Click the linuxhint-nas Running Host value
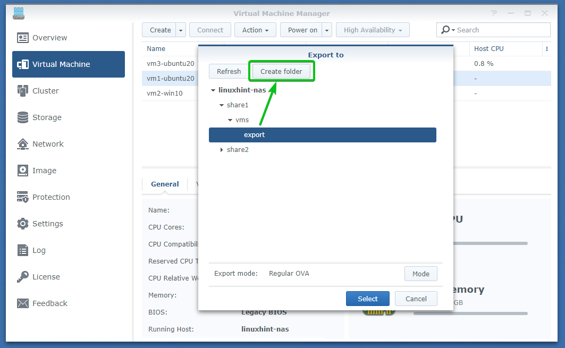 [x=265, y=329]
